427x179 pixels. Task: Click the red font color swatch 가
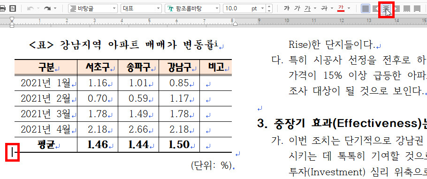[x=341, y=9]
